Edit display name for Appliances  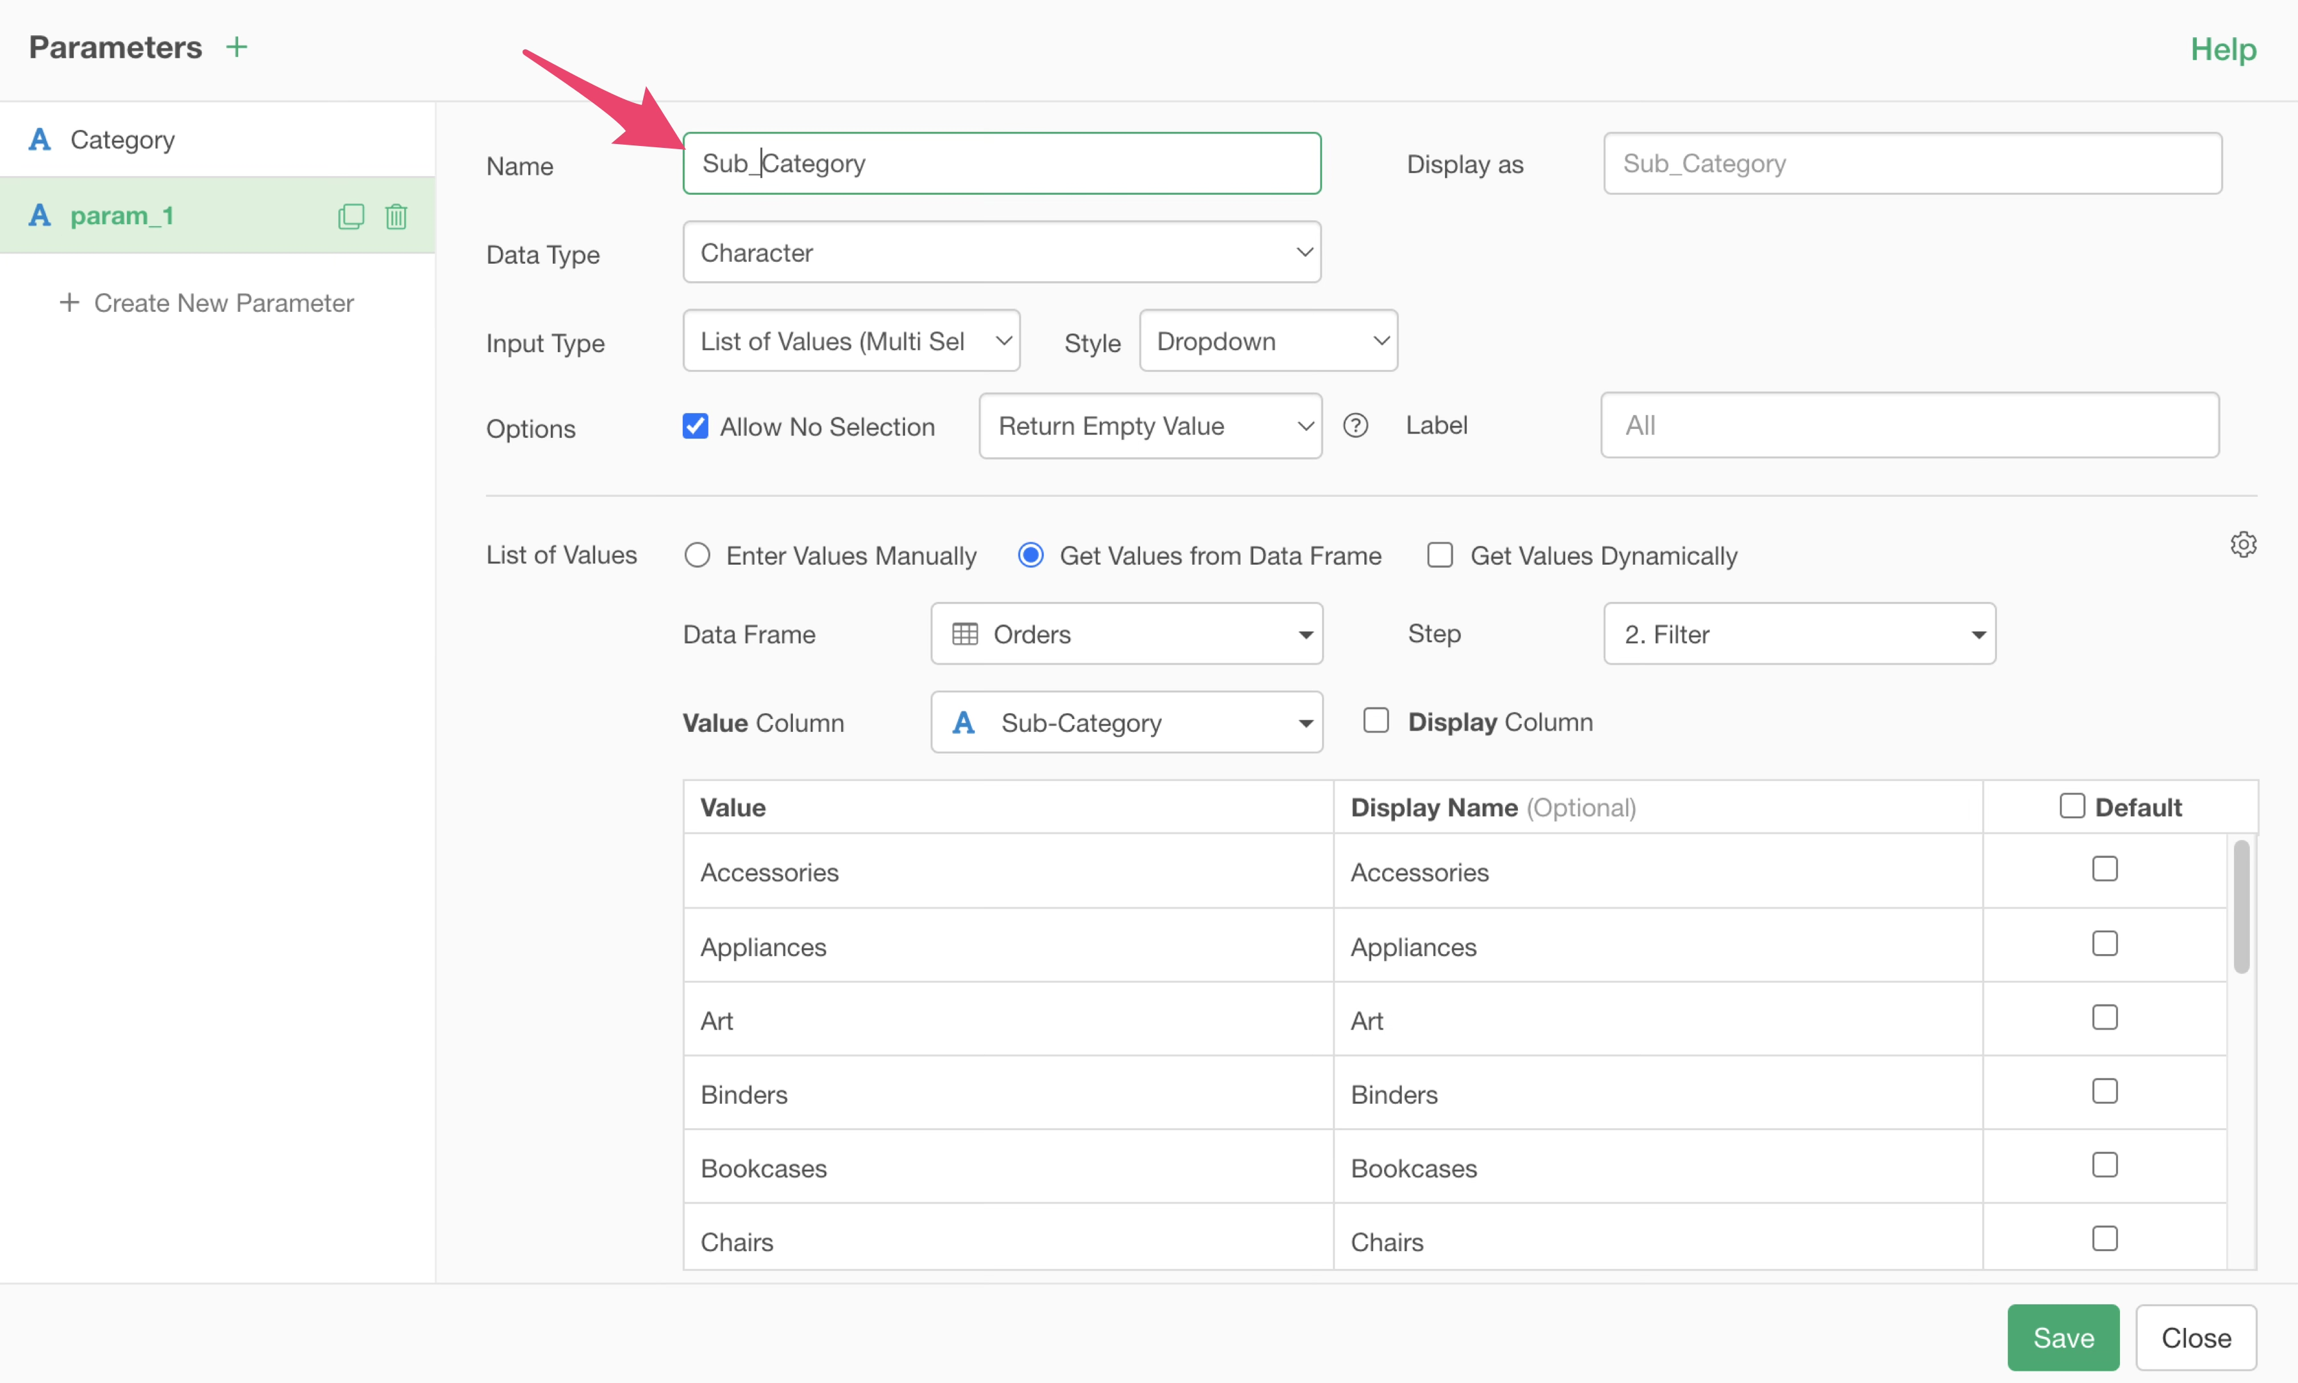pyautogui.click(x=1658, y=946)
